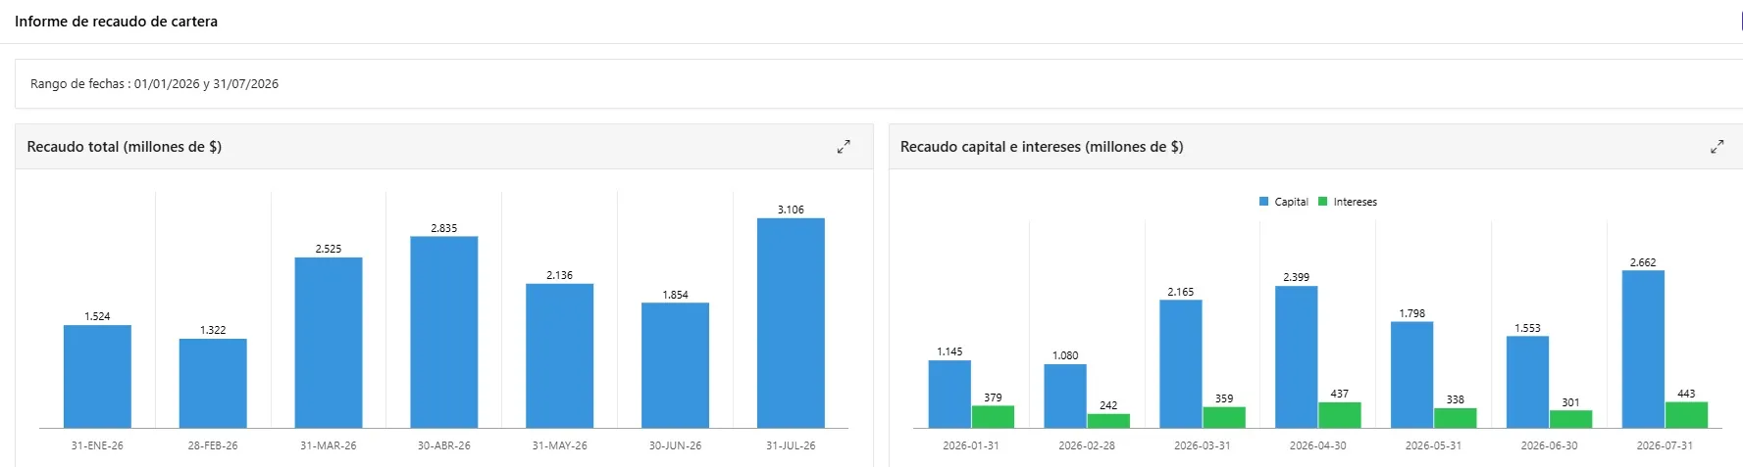Click the 'Rango de fechas' date range text
The height and width of the screenshot is (467, 1743).
(154, 84)
